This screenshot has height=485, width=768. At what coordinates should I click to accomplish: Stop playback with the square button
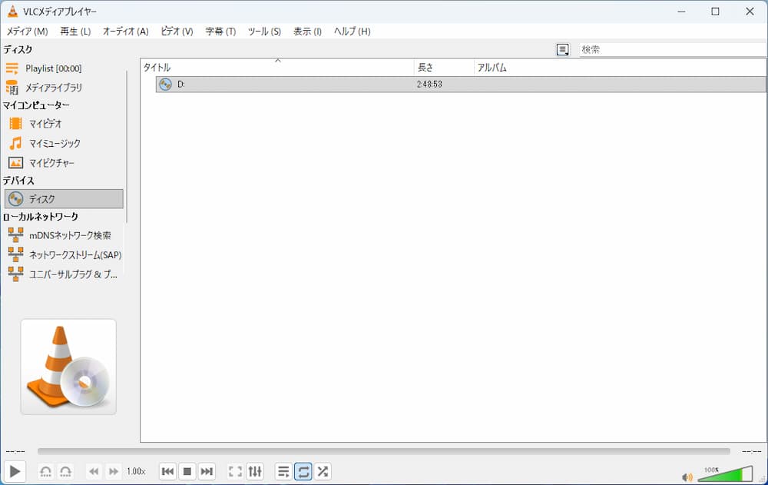coord(187,472)
